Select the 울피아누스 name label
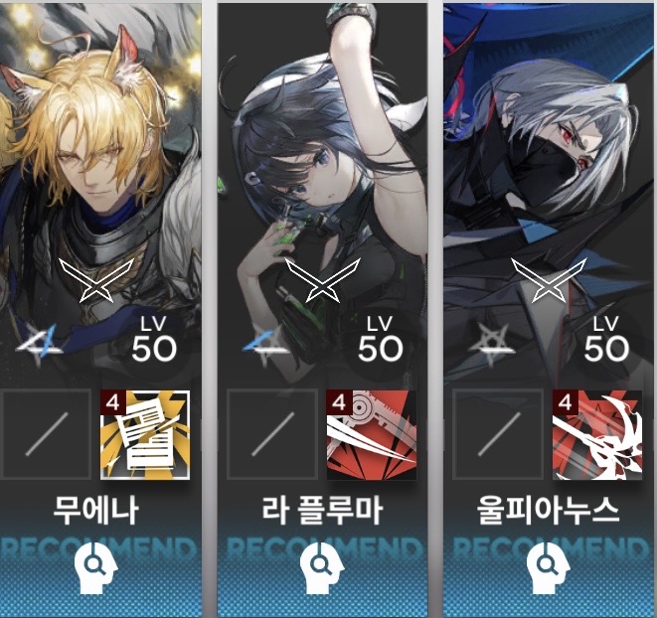 [548, 511]
